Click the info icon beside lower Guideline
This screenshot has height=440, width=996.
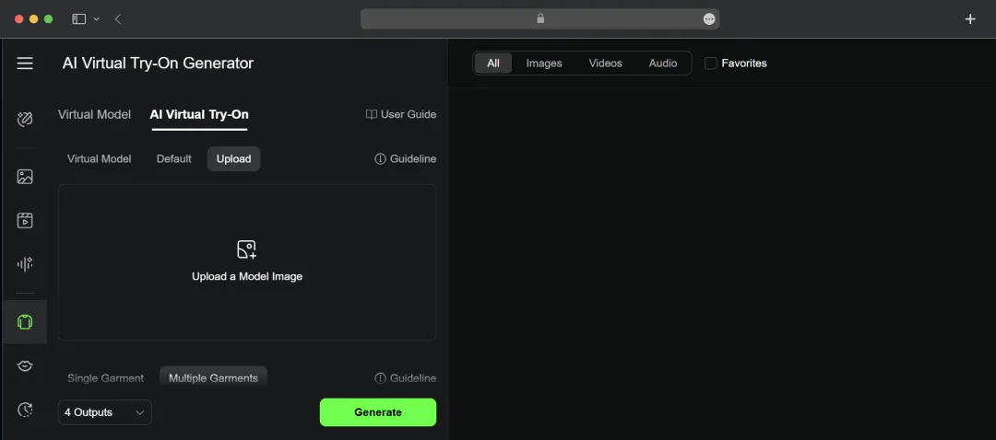click(x=381, y=378)
